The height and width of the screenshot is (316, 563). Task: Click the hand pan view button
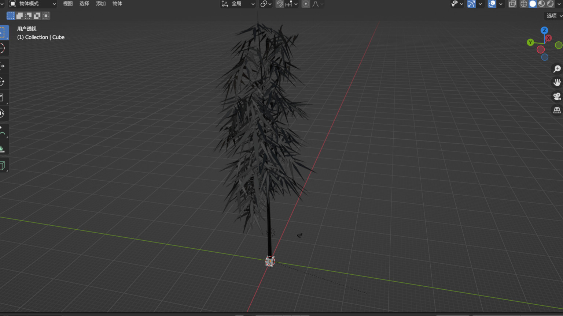(x=557, y=83)
